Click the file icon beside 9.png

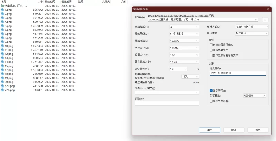2,42
